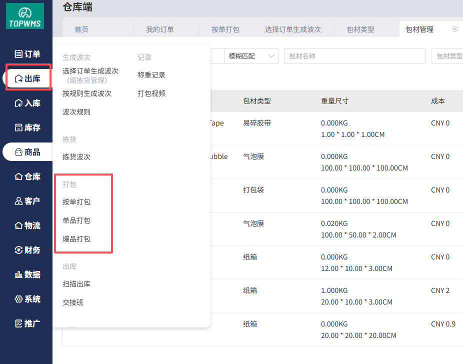Open the 包材类型 filter dropdown
463x364 pixels.
click(448, 56)
